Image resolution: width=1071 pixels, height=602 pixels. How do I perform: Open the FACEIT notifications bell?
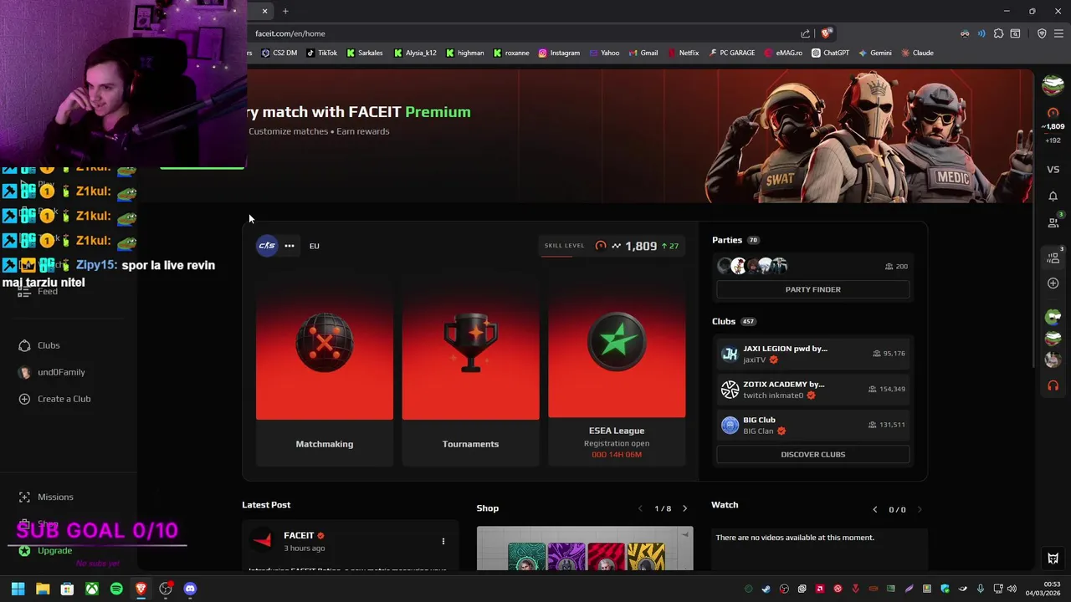[x=1053, y=196]
